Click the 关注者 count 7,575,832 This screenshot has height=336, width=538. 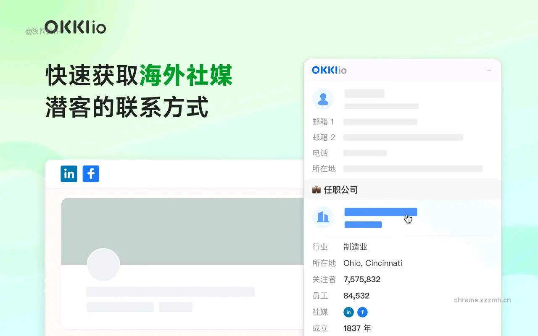[x=362, y=279]
